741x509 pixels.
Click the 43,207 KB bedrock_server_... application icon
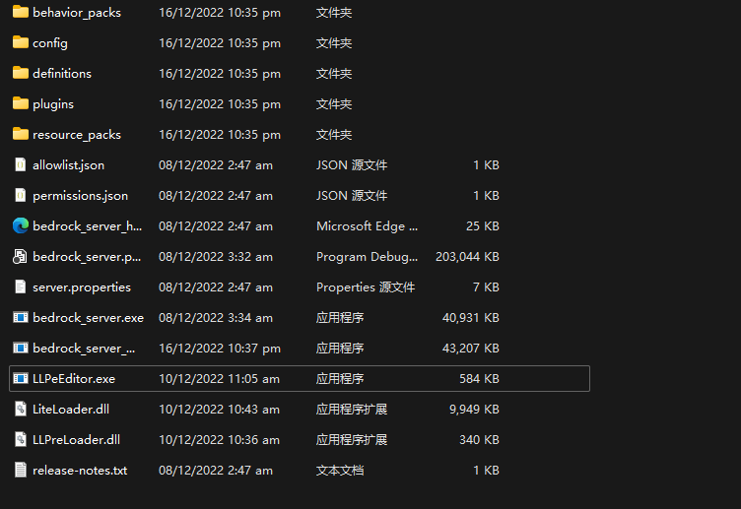pyautogui.click(x=21, y=348)
